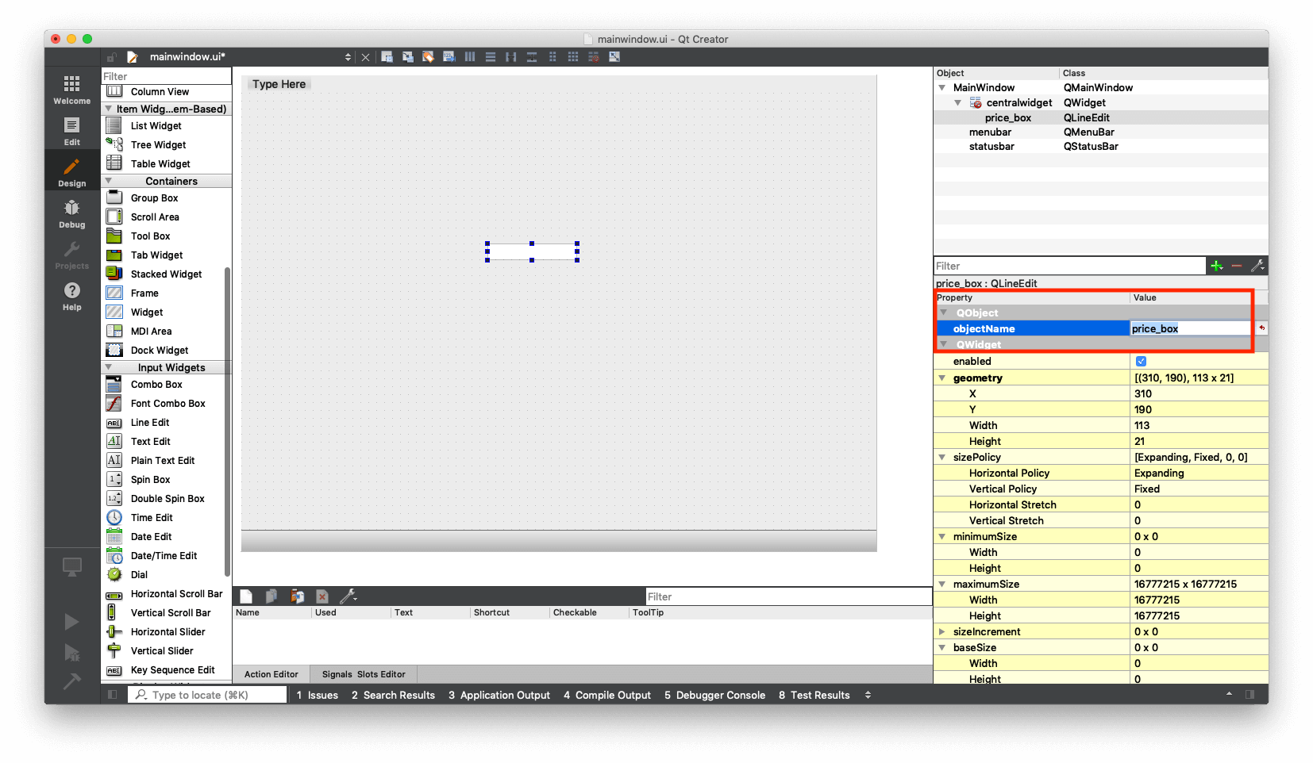Switch to the Action Editor tab
Viewport: 1313px width, 763px height.
(271, 674)
